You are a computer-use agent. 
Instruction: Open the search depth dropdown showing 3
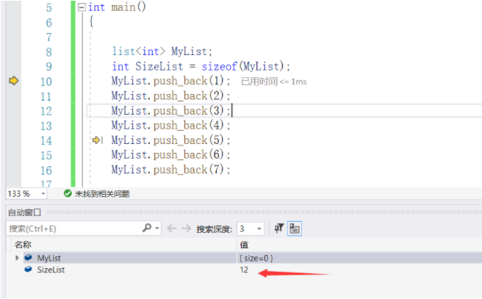[259, 228]
